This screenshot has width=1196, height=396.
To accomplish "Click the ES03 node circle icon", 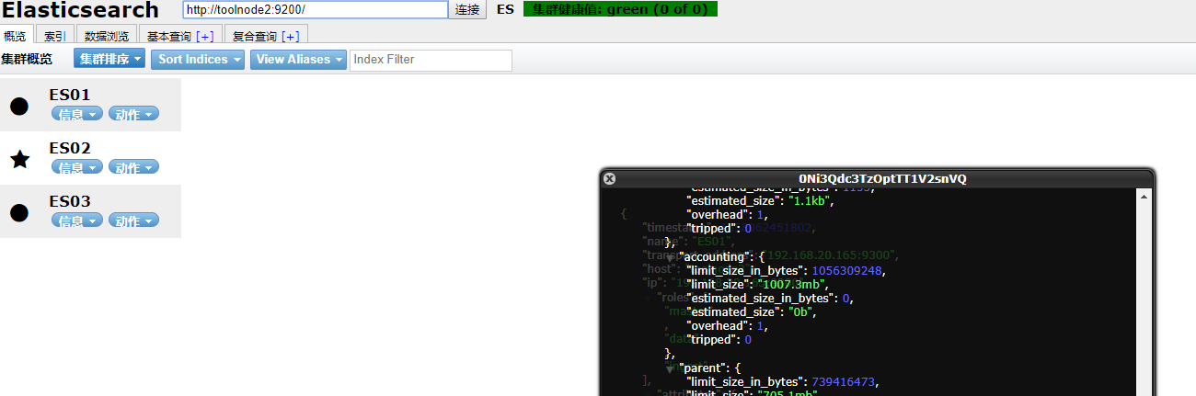I will (x=19, y=212).
